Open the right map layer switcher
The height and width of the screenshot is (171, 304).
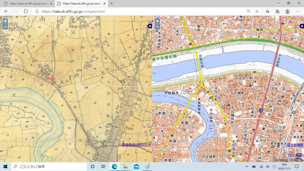302,26
